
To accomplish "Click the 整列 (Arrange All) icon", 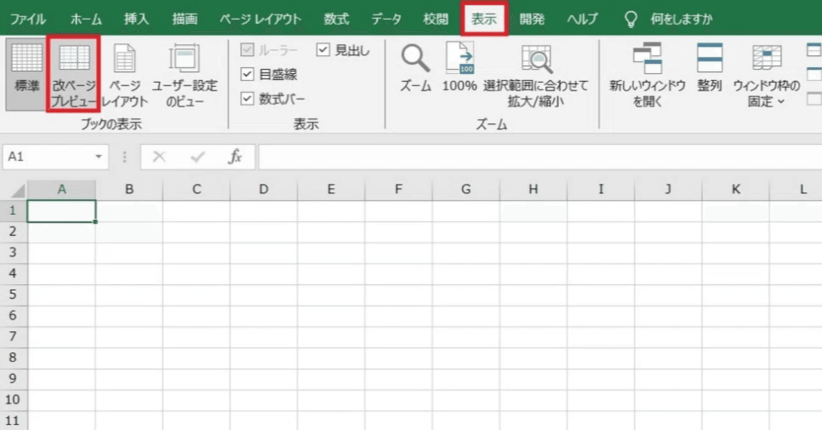I will pyautogui.click(x=709, y=64).
